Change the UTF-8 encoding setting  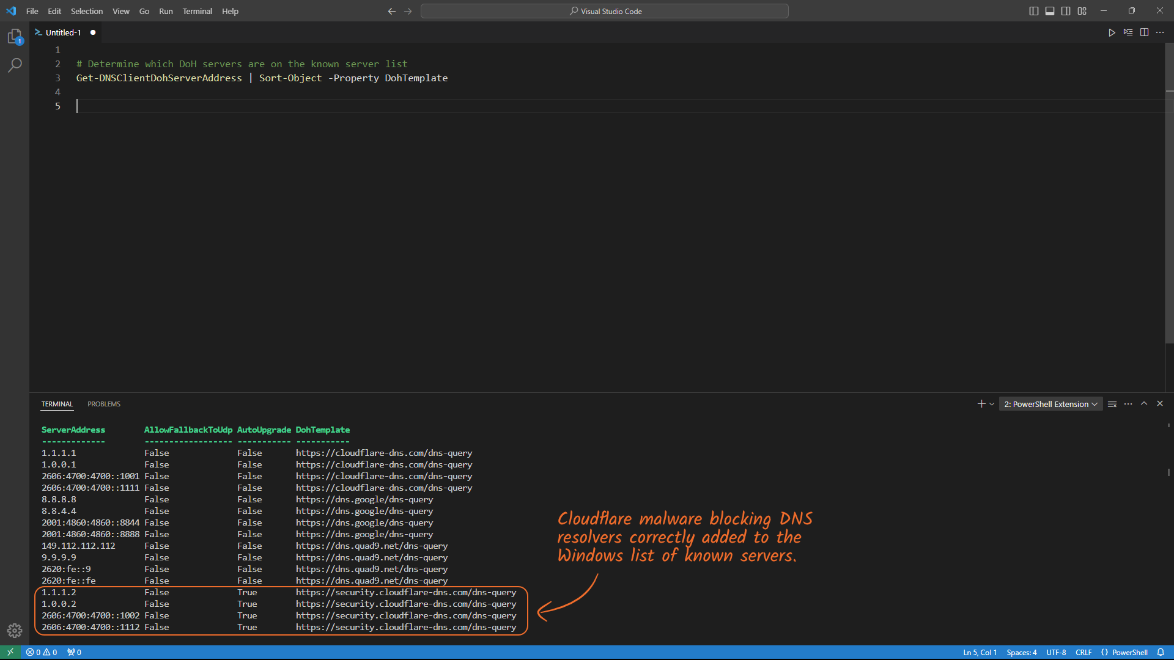(1056, 652)
